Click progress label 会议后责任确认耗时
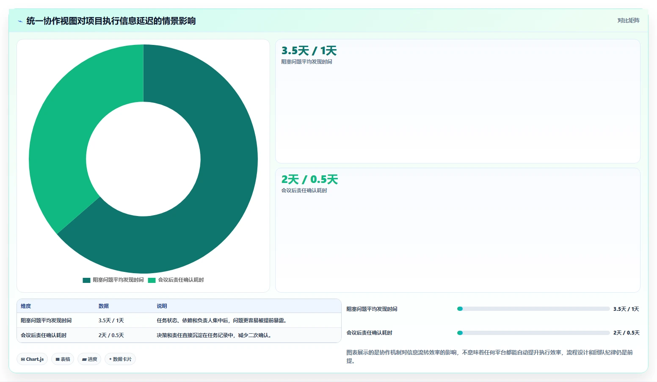The image size is (657, 382). coord(369,333)
